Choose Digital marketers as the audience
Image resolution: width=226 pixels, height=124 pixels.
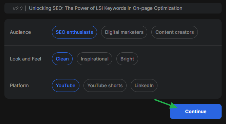coord(124,32)
